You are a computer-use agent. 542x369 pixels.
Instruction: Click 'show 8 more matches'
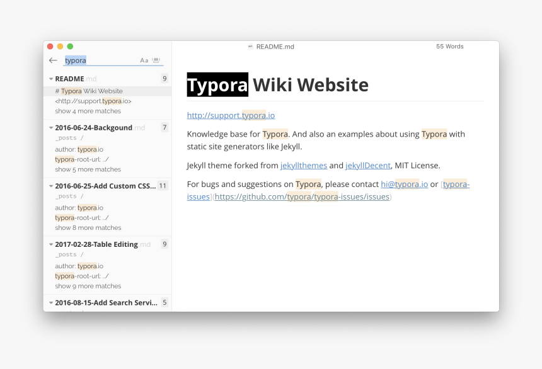click(x=88, y=228)
